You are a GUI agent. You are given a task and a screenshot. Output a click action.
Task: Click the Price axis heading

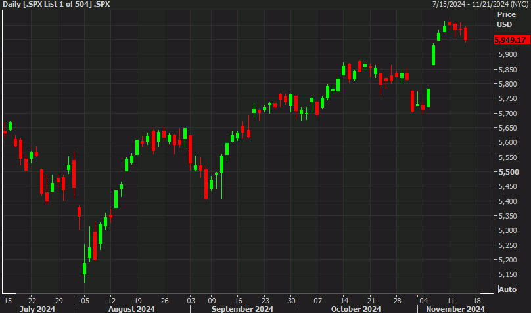(x=506, y=14)
